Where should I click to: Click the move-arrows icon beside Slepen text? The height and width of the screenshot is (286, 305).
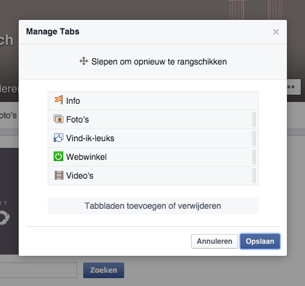tap(84, 61)
